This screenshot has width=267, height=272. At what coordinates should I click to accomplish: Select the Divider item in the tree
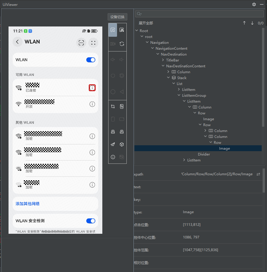point(204,154)
